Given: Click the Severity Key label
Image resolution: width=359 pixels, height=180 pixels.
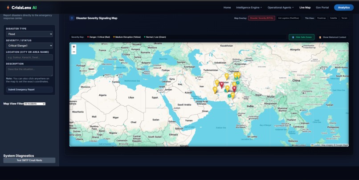Looking at the screenshot, I should coord(78,37).
